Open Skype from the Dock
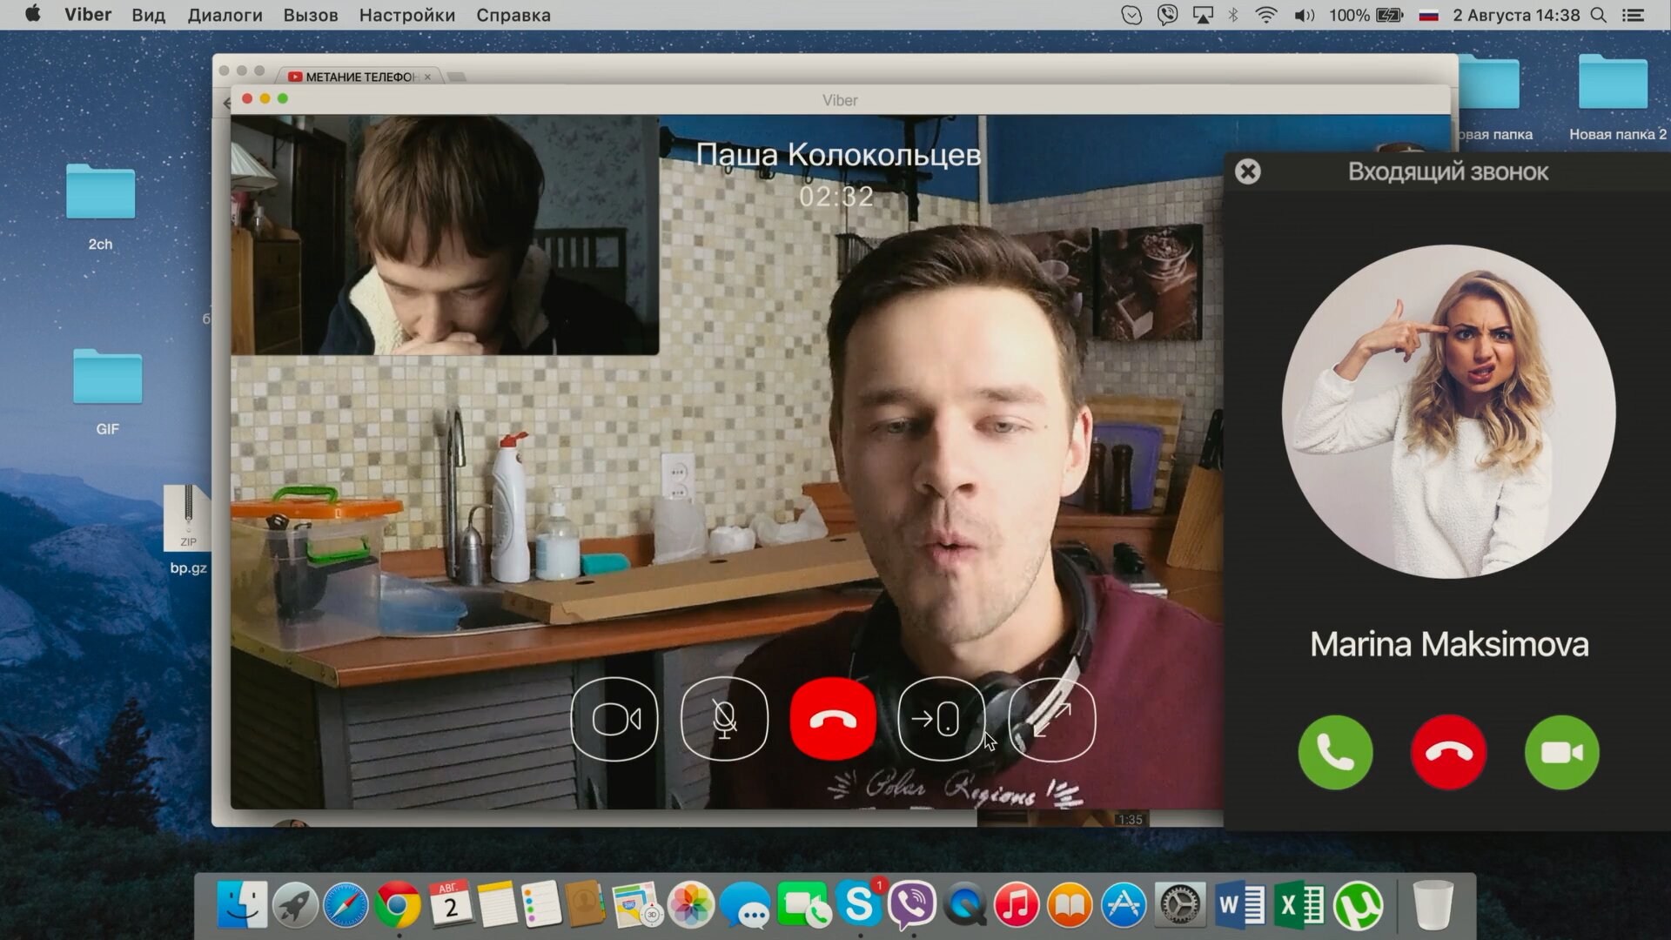The height and width of the screenshot is (940, 1671). (x=858, y=905)
